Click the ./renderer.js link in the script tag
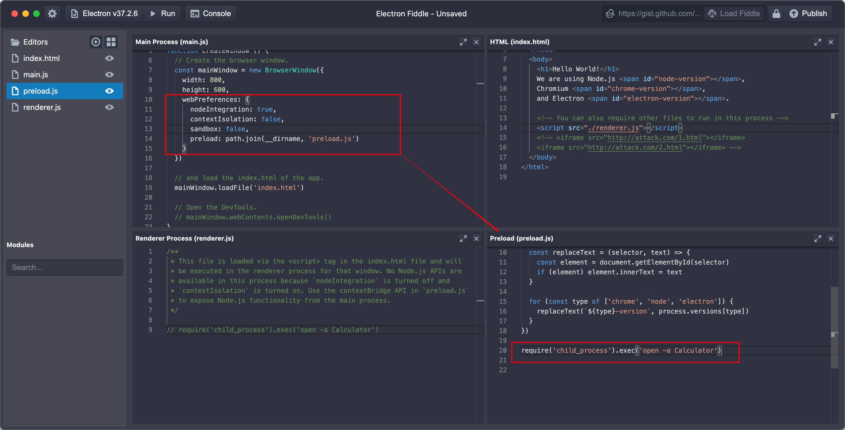 (613, 128)
